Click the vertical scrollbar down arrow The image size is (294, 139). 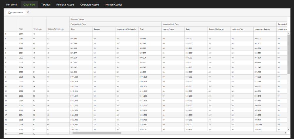288,129
